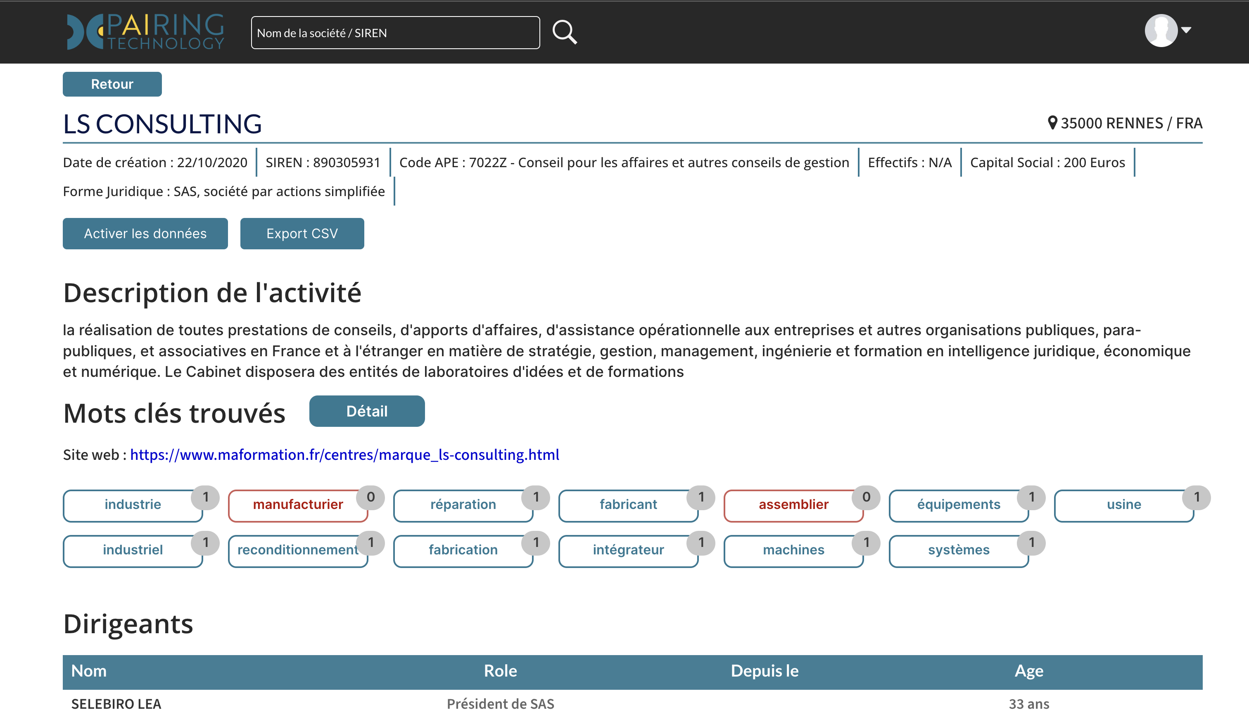Click the 33 ans age cell
Screen dimensions: 1249x710
click(1029, 704)
